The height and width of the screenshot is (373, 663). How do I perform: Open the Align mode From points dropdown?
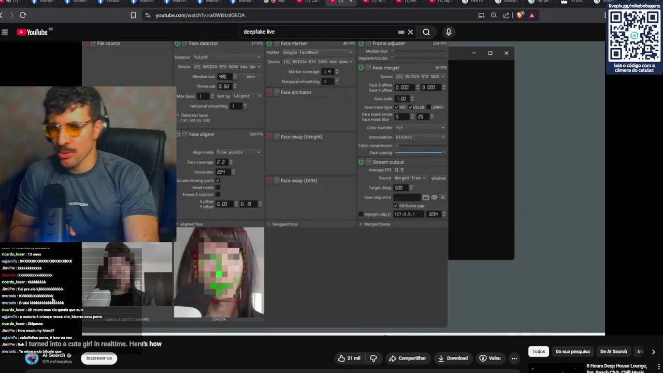click(x=238, y=152)
